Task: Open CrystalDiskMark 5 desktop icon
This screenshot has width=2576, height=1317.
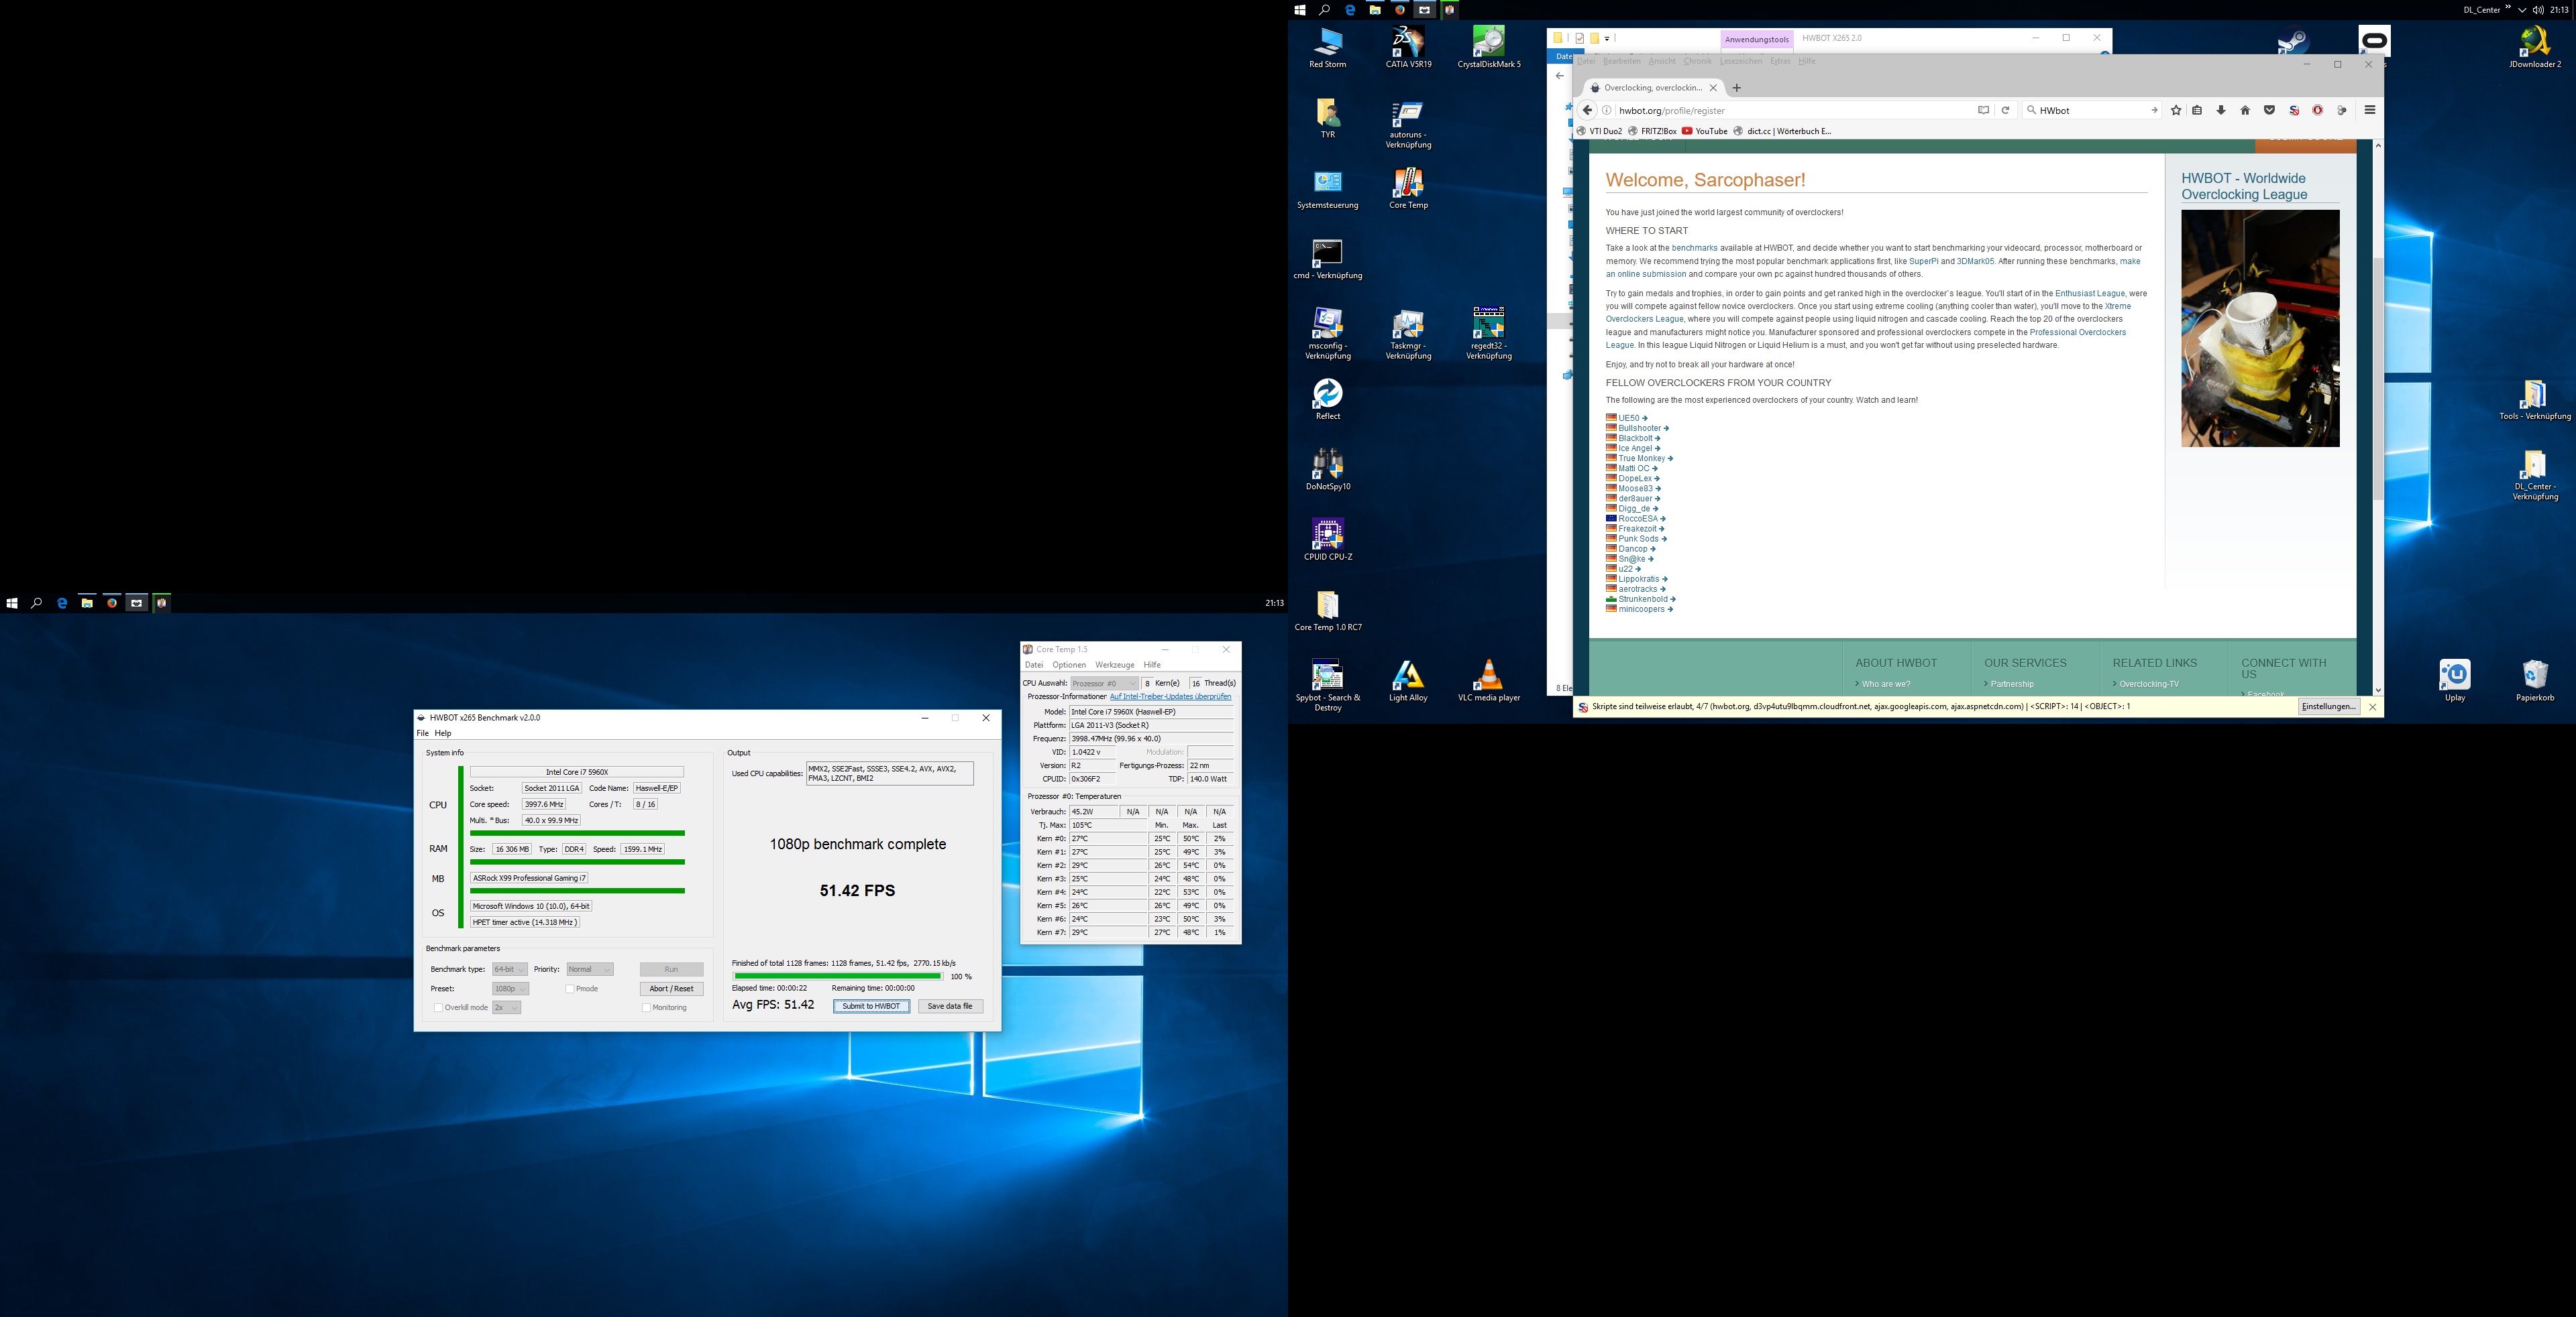Action: click(1489, 48)
